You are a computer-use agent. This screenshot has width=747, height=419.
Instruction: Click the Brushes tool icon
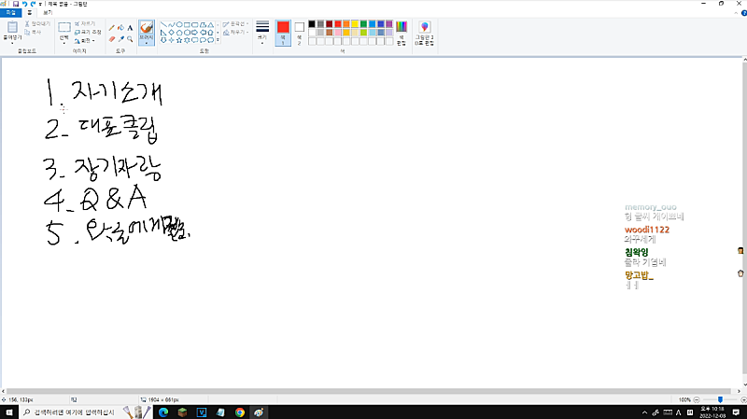[x=147, y=28]
